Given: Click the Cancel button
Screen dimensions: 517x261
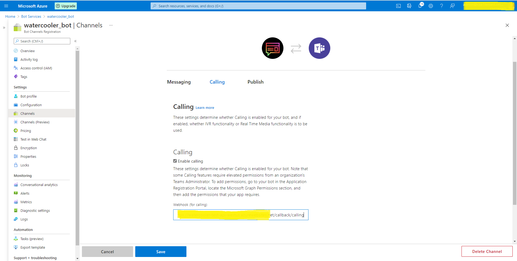Looking at the screenshot, I should pyautogui.click(x=107, y=252).
